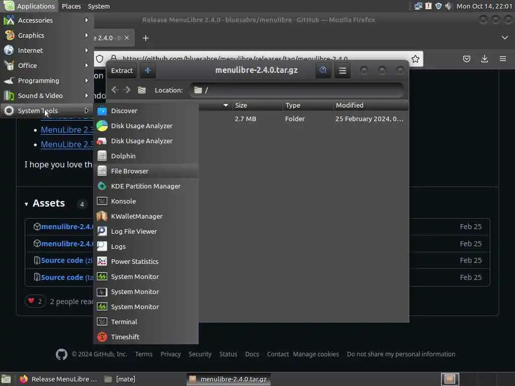
Task: Open the Discover app from System Tools
Action: [x=146, y=111]
